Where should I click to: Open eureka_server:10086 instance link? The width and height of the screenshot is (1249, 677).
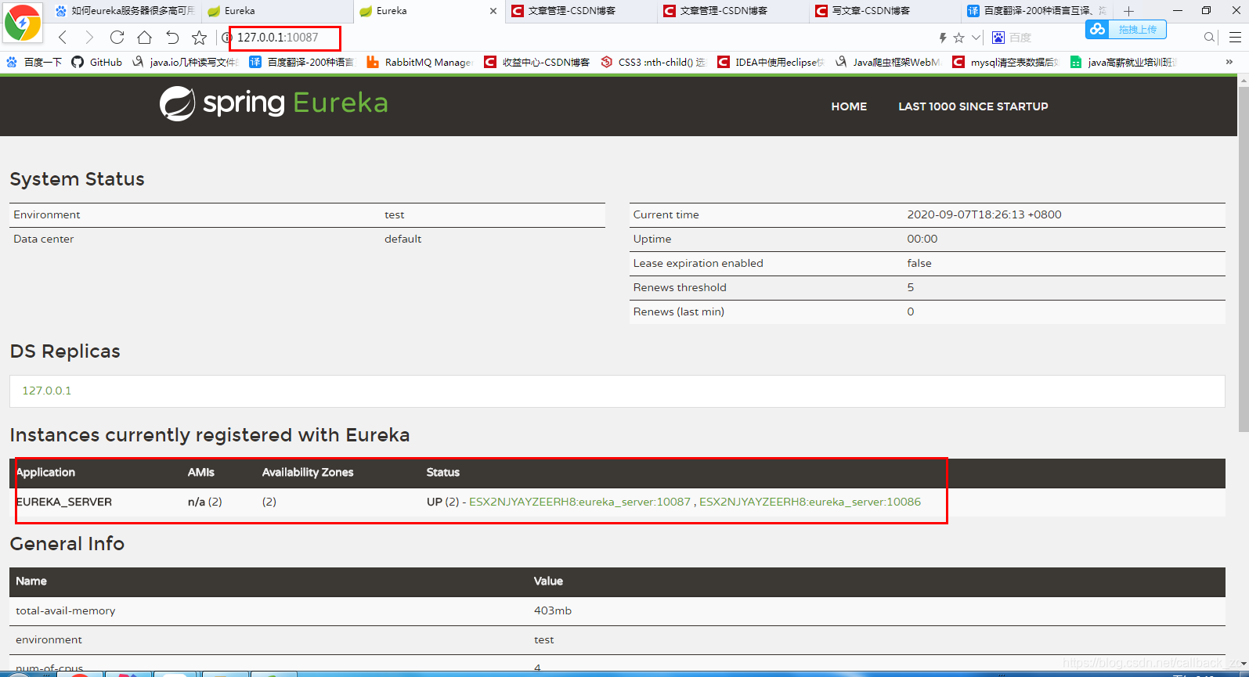[810, 502]
